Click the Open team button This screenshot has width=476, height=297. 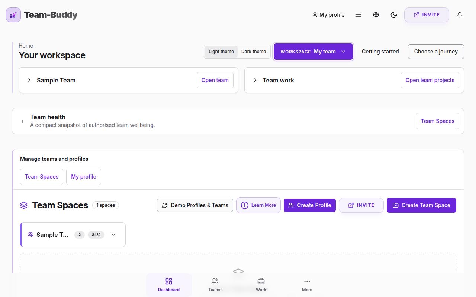pyautogui.click(x=215, y=80)
